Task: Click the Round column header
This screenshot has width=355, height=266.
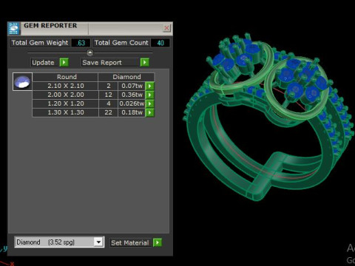Action: [65, 77]
